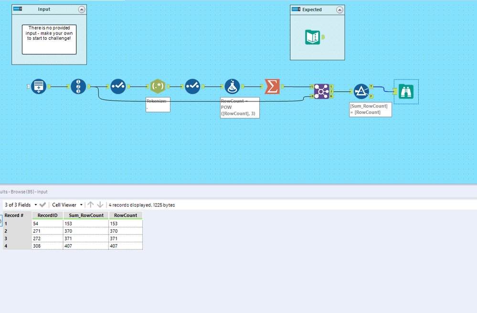Select RecordID cell with value 272
The image size is (477, 313).
(47, 238)
